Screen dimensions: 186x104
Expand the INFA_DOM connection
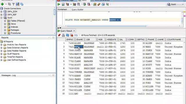point(1,12)
